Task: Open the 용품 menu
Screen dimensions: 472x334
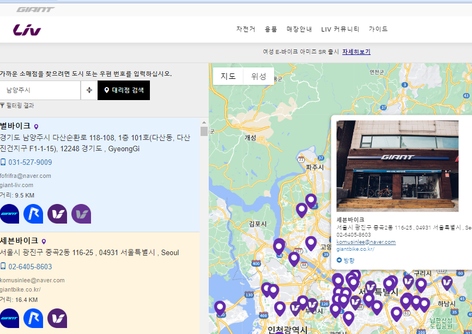Action: [x=271, y=29]
